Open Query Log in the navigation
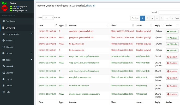This screenshot has height=105, width=180. click(10, 28)
